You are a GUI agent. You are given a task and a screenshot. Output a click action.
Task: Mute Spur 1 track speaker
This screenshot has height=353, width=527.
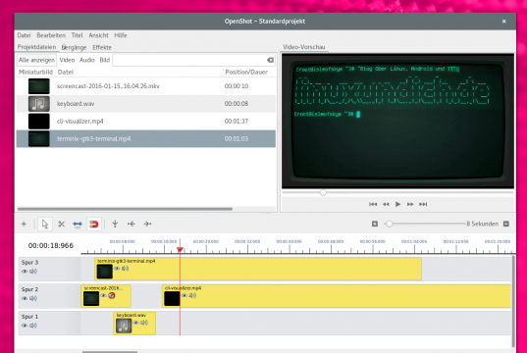(x=33, y=326)
